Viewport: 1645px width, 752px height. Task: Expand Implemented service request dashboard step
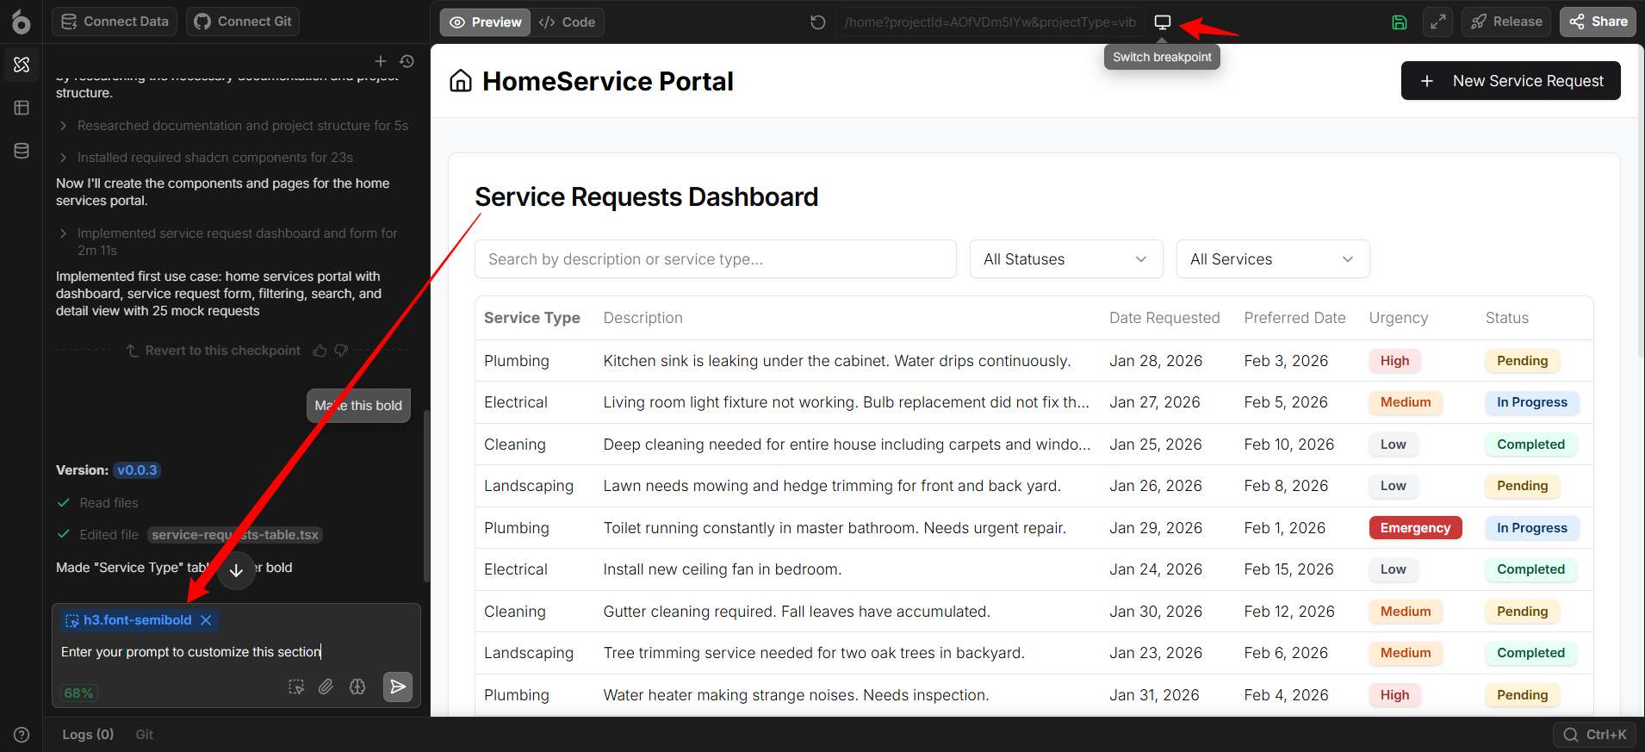click(x=228, y=242)
